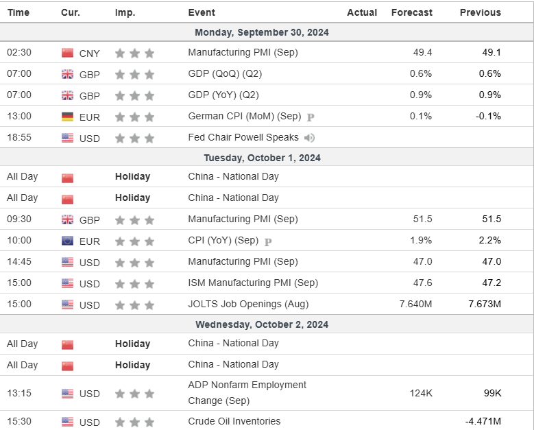Click the US flag in the Crude Oil Inventories row
The height and width of the screenshot is (430, 534).
tap(67, 422)
